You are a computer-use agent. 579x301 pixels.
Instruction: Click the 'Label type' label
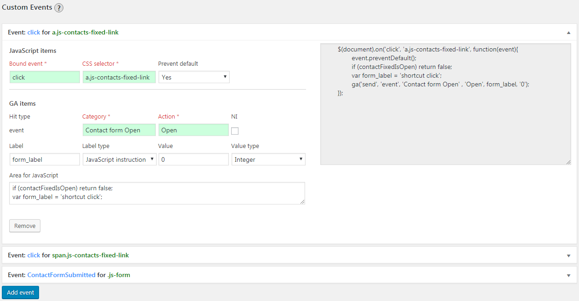click(x=96, y=146)
